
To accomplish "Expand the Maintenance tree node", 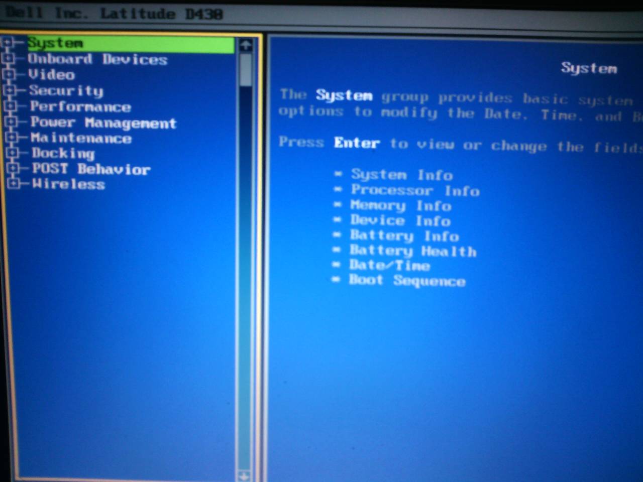I will tap(13, 137).
